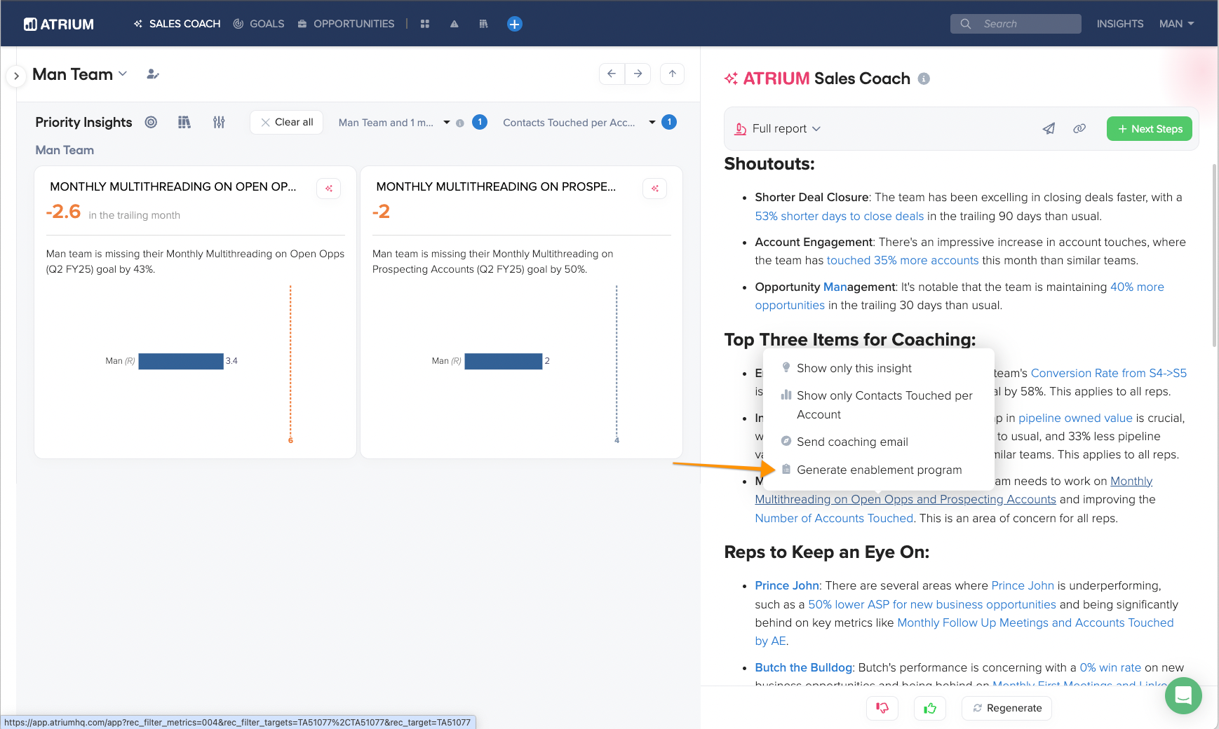Open touched 35% more accounts link
1219x729 pixels.
(903, 260)
